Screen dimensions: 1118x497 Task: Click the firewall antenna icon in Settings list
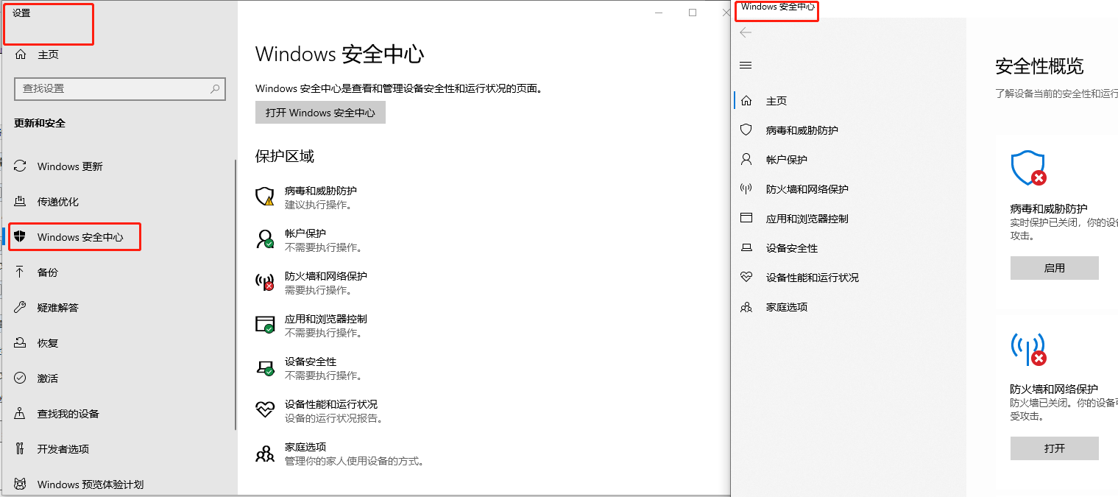pos(265,282)
